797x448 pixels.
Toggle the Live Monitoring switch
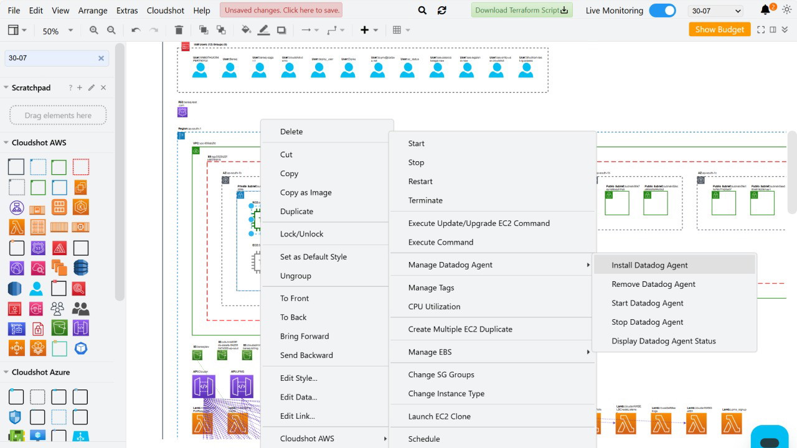point(662,11)
